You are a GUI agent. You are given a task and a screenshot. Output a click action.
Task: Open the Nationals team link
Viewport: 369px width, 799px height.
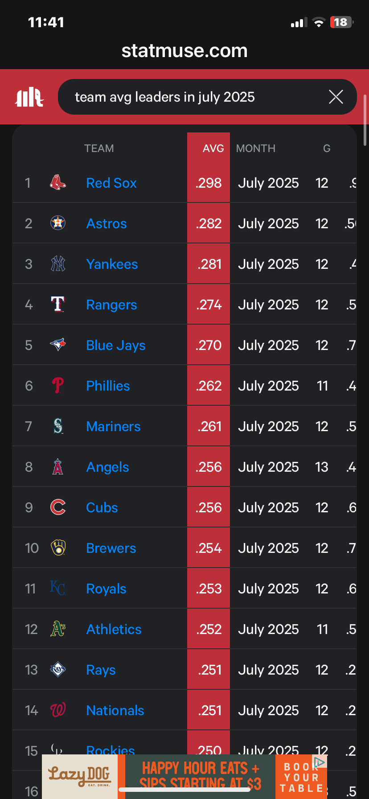(x=115, y=710)
